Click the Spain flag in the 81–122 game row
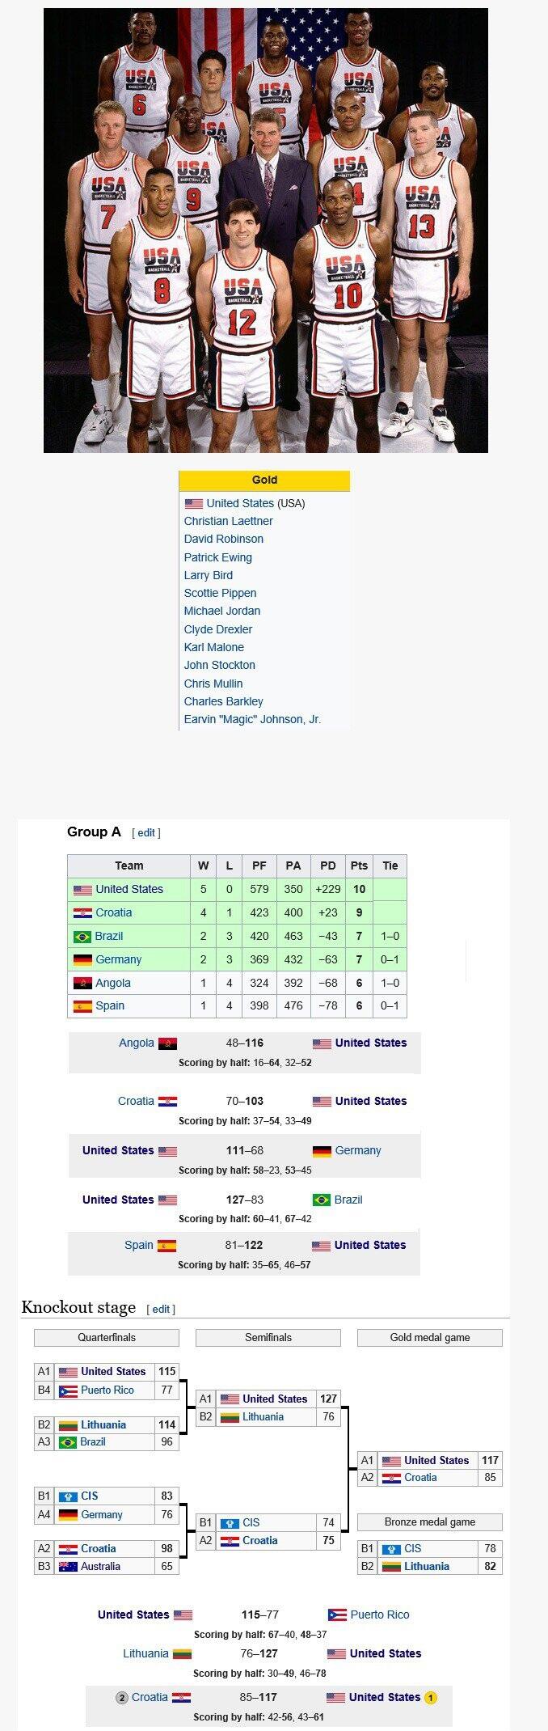This screenshot has height=1731, width=548. click(167, 1246)
